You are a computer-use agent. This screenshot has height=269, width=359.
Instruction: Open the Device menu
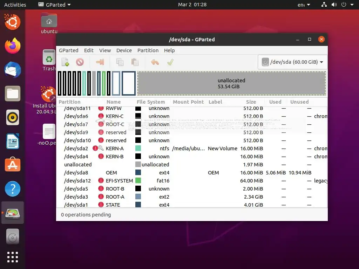coord(124,50)
